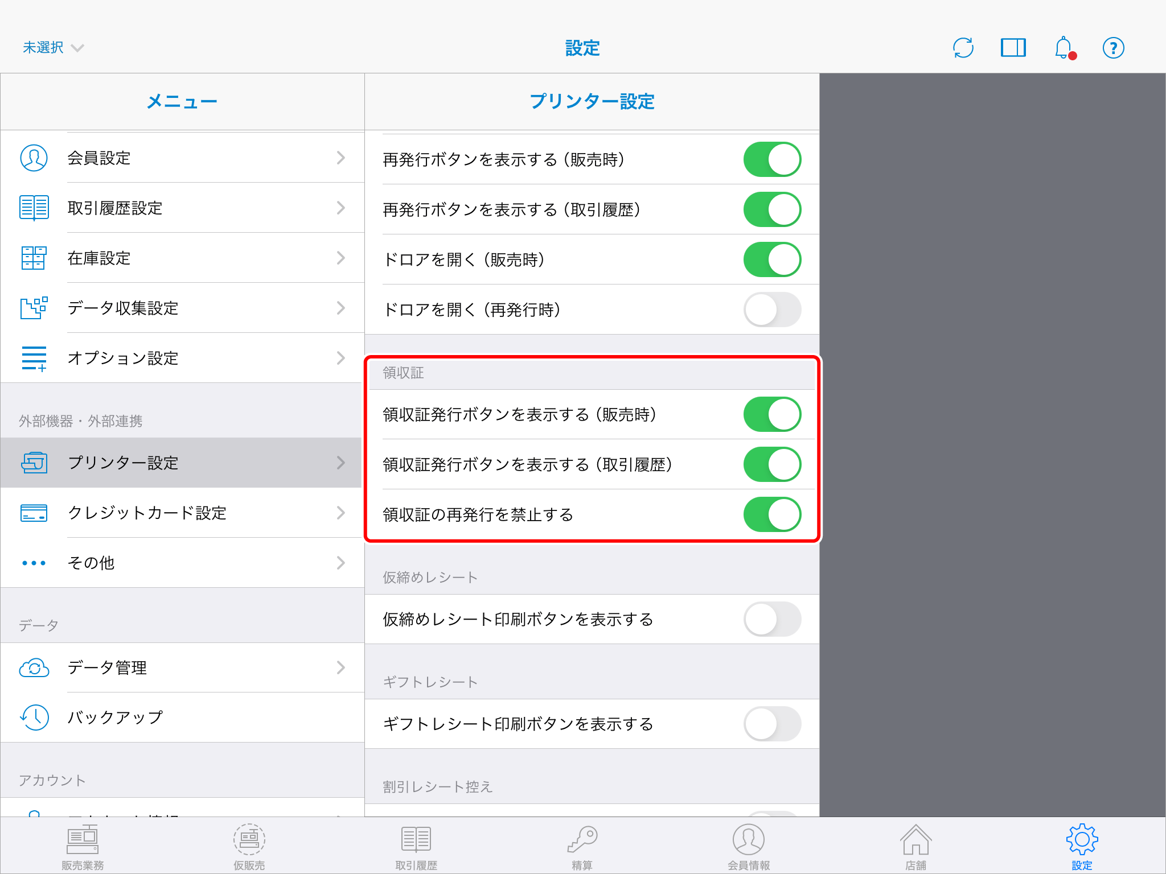This screenshot has height=874, width=1166.
Task: Toggle 再発行ボタンを表示する (取引履歴) switch
Action: pyautogui.click(x=772, y=209)
